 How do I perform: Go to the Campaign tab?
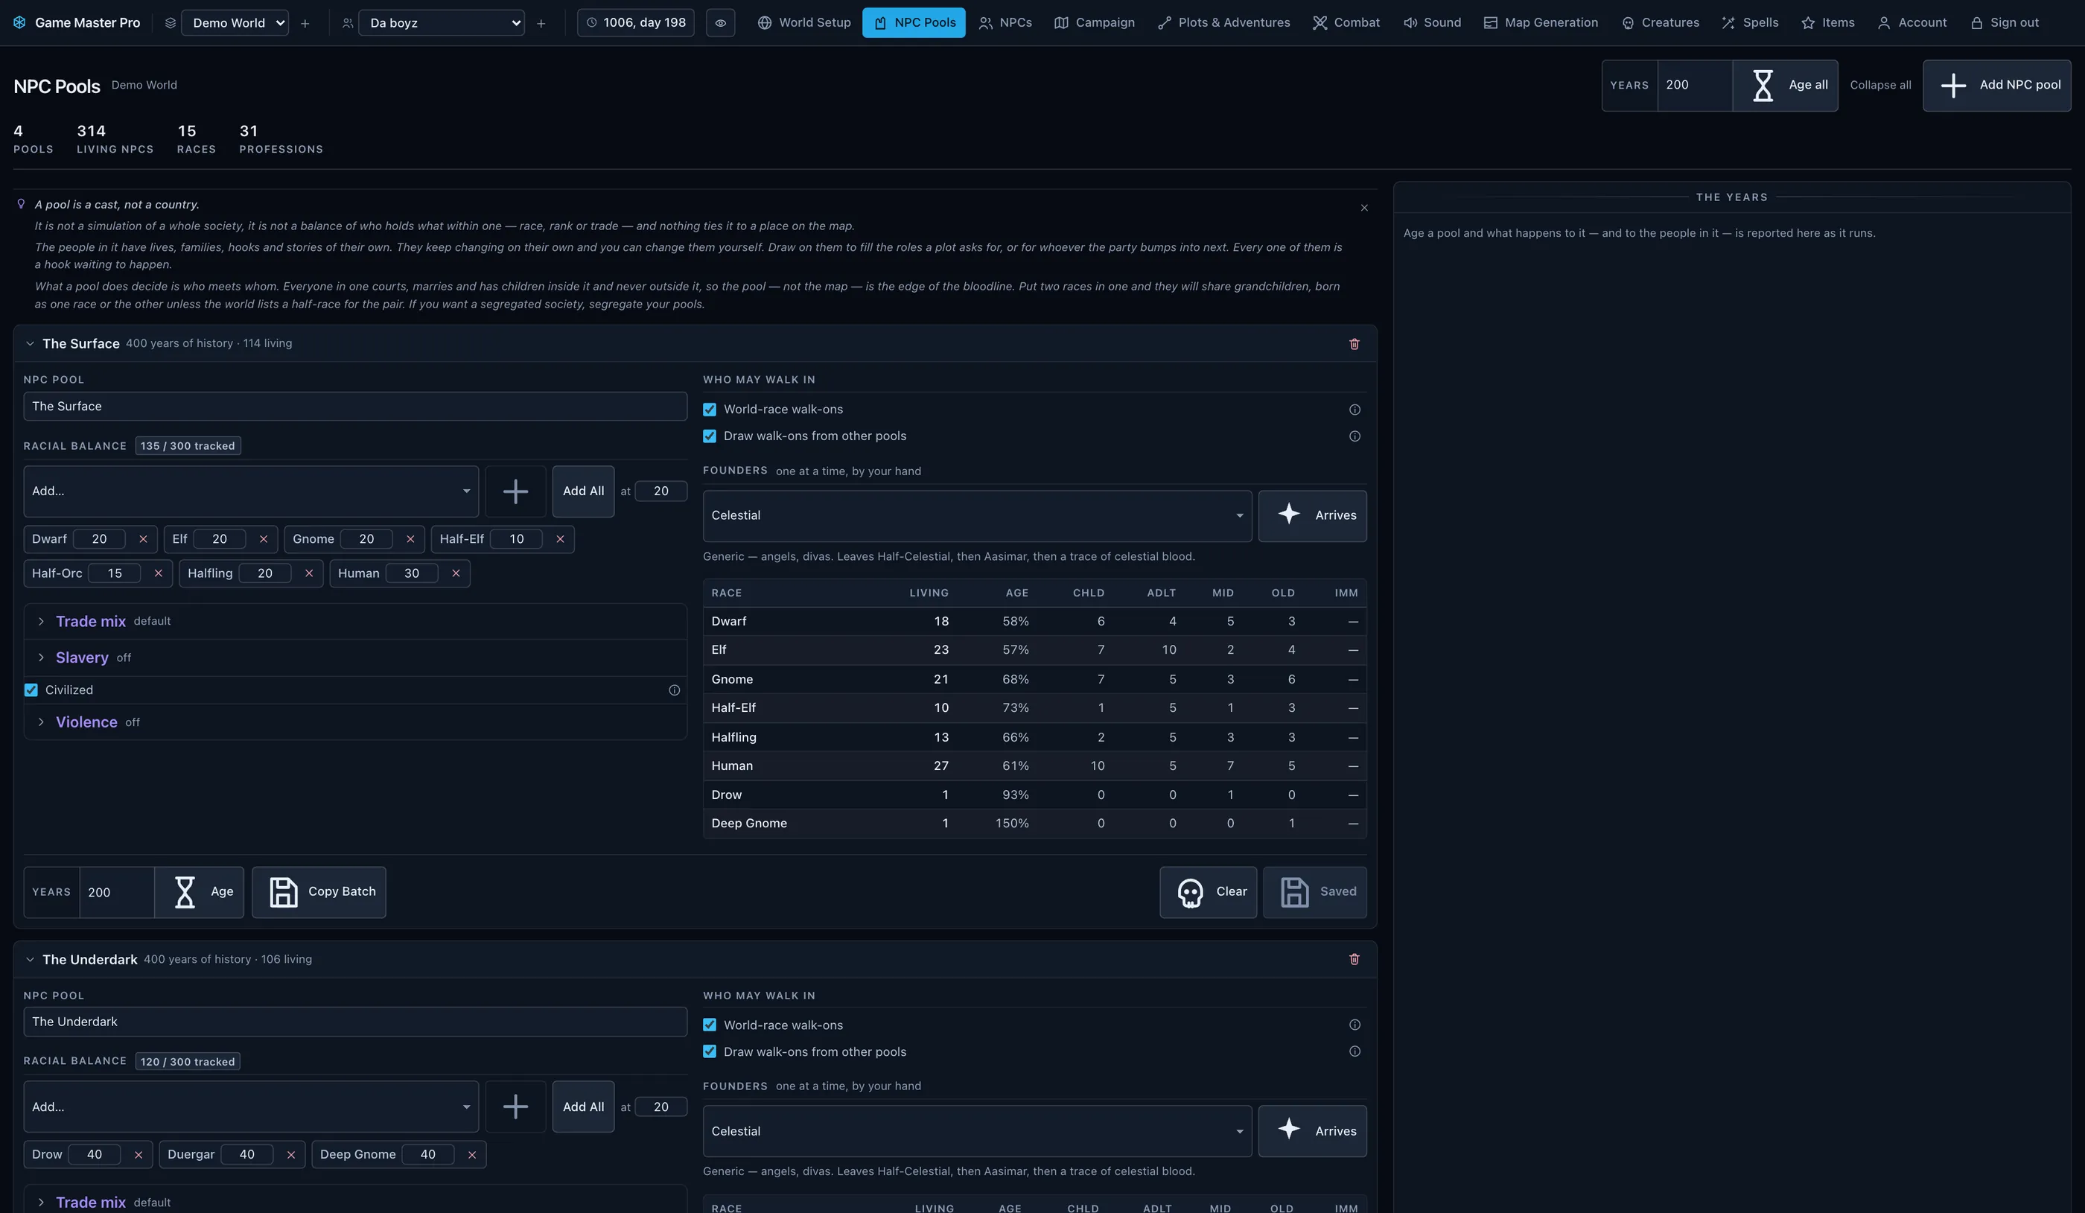pyautogui.click(x=1095, y=22)
